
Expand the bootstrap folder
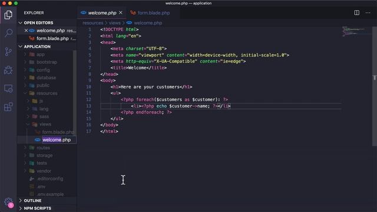45,62
